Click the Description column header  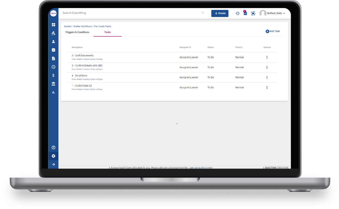[x=77, y=47]
